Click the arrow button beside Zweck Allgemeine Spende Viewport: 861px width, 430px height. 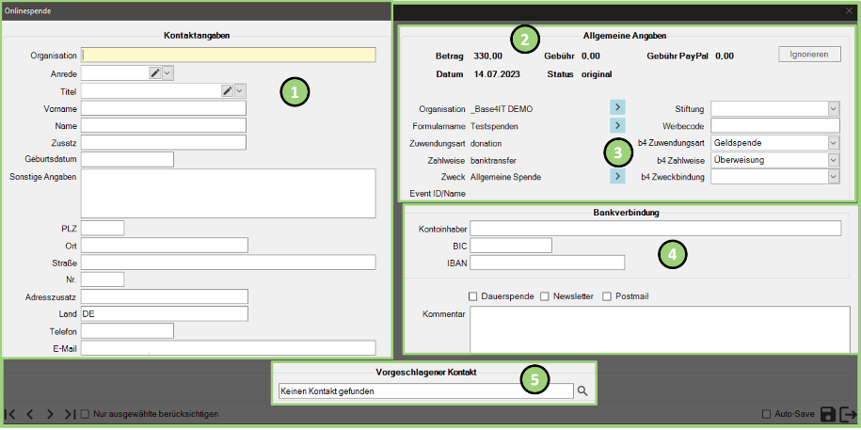(618, 176)
